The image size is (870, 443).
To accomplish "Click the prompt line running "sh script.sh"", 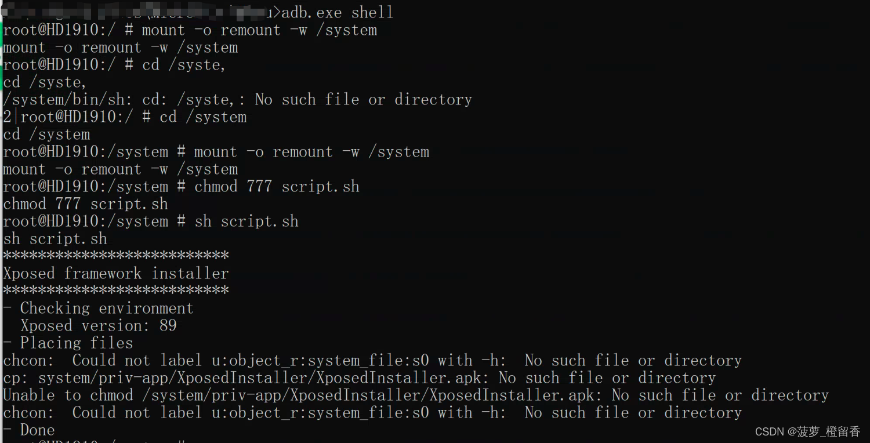I will tap(151, 221).
